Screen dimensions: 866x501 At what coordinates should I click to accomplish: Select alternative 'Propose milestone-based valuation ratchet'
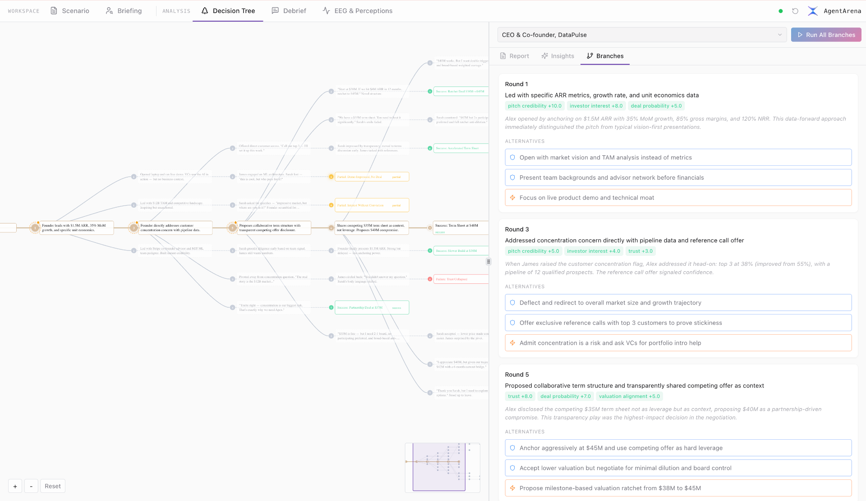click(x=678, y=488)
